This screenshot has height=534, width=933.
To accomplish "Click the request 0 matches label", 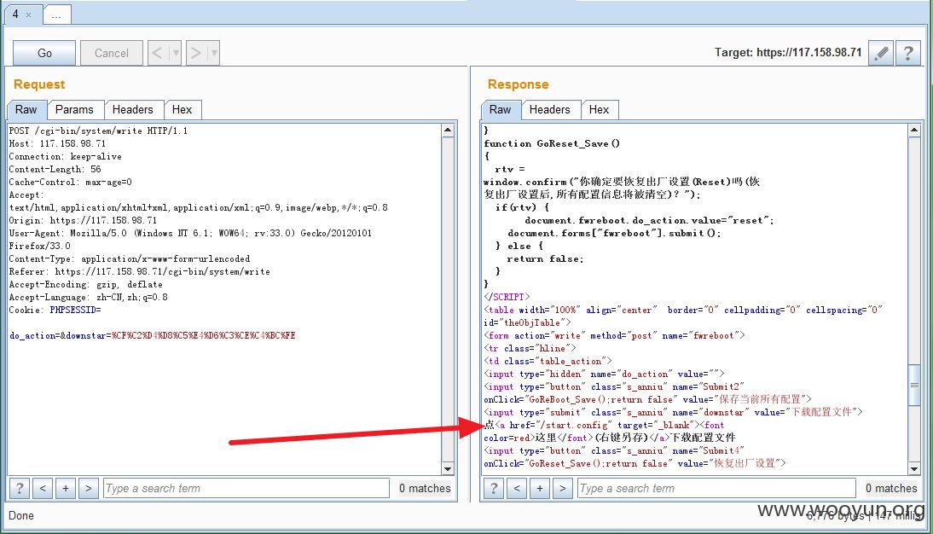I will coord(425,488).
